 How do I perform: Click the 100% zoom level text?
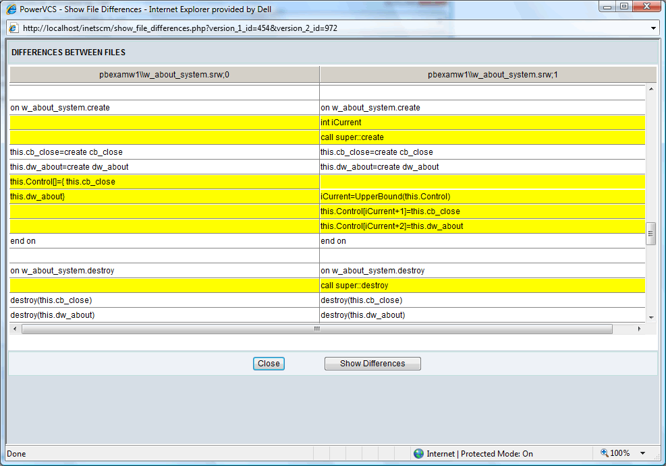tap(619, 453)
